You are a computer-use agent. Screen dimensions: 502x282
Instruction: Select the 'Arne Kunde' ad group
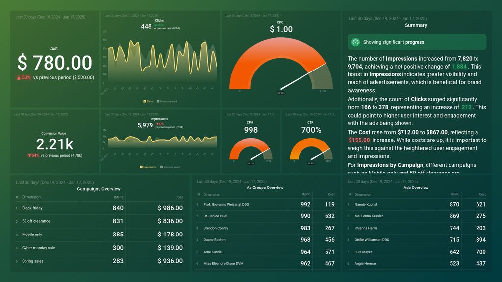coord(265,252)
